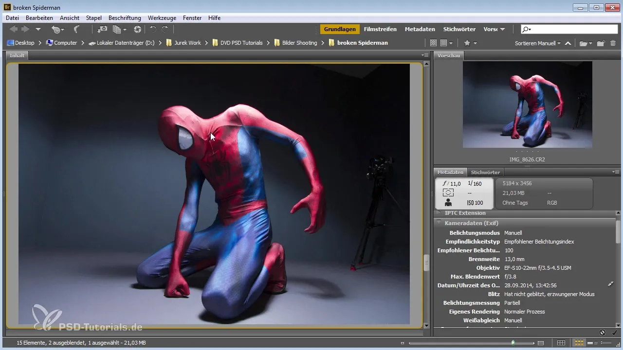This screenshot has width=623, height=350.
Task: Open the Inhalt panel options menu
Action: click(x=424, y=55)
